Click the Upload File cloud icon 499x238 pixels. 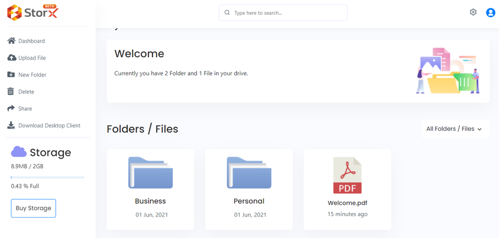pos(11,58)
